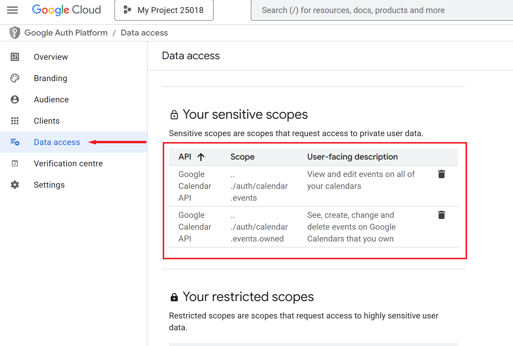Click the Verification centre checkbox icon
The image size is (513, 346).
pyautogui.click(x=15, y=163)
